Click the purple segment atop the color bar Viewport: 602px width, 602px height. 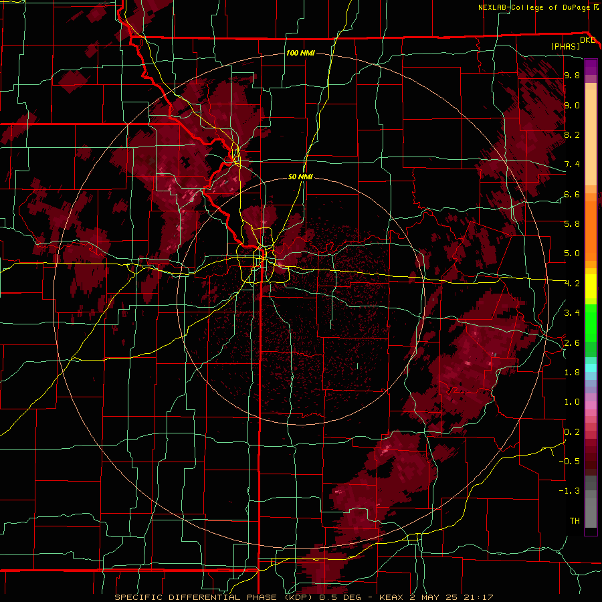coord(591,67)
